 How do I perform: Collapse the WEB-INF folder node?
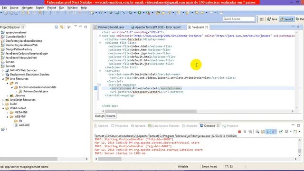(x=8, y=117)
